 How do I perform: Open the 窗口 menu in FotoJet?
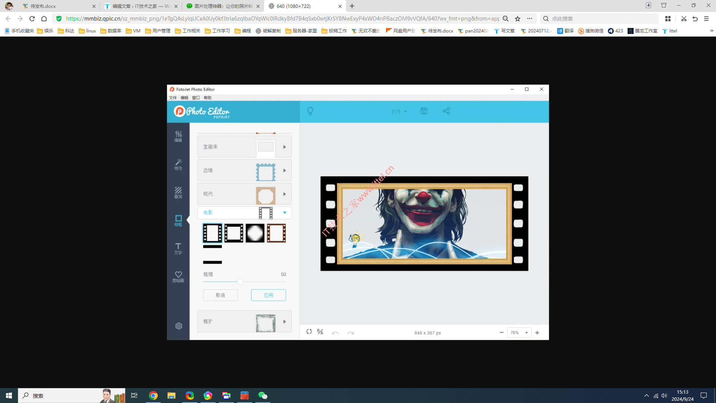(196, 98)
